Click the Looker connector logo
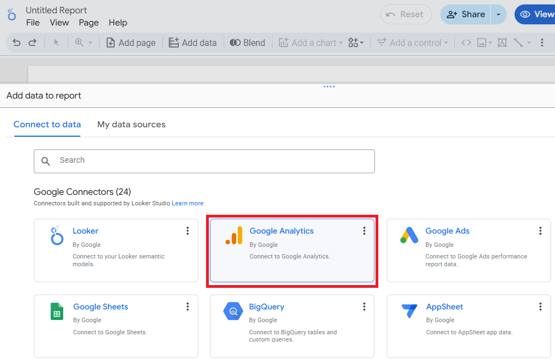Screen dimensions: 555x362 pyautogui.click(x=56, y=236)
